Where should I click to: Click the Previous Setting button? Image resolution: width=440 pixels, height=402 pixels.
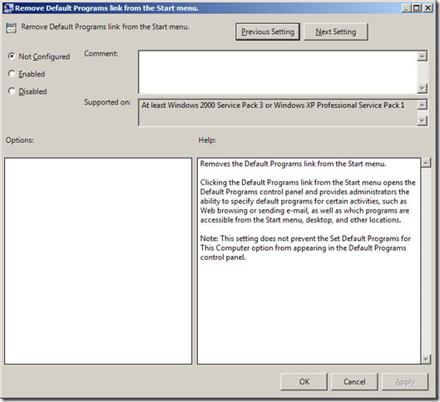pyautogui.click(x=268, y=32)
